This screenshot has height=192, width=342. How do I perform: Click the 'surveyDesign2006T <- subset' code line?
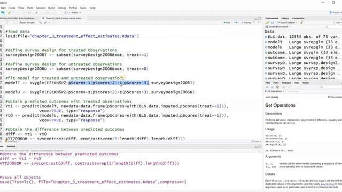(77, 55)
